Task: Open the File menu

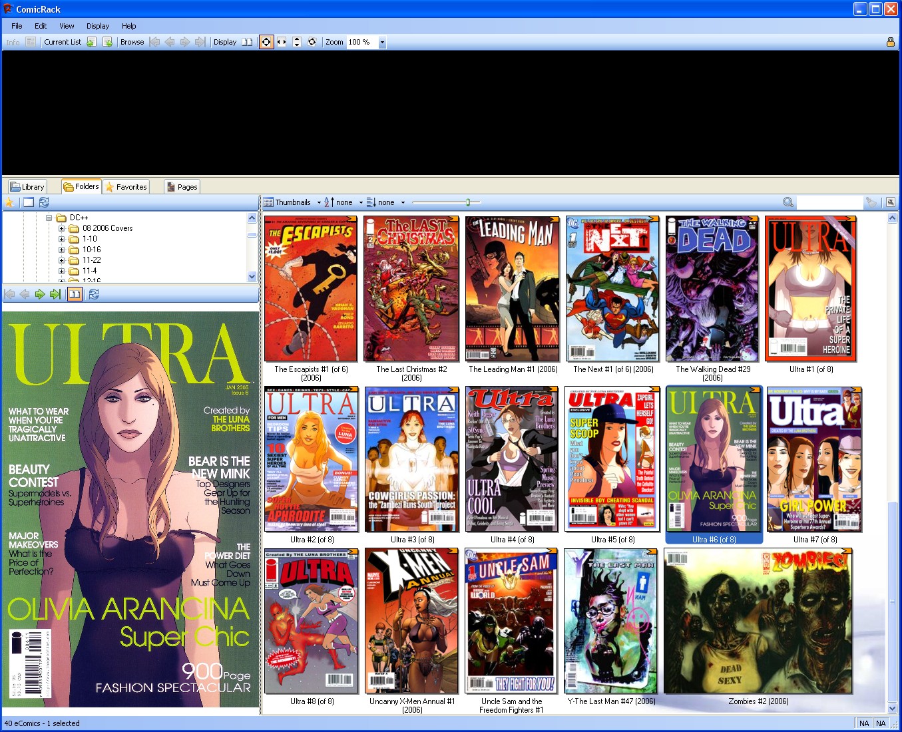Action: click(17, 26)
